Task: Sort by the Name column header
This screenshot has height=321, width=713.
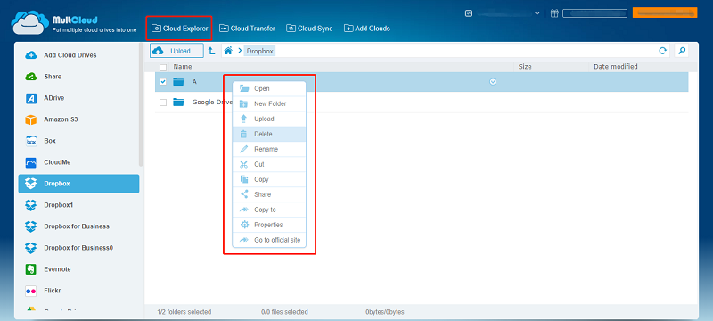Action: (x=183, y=67)
